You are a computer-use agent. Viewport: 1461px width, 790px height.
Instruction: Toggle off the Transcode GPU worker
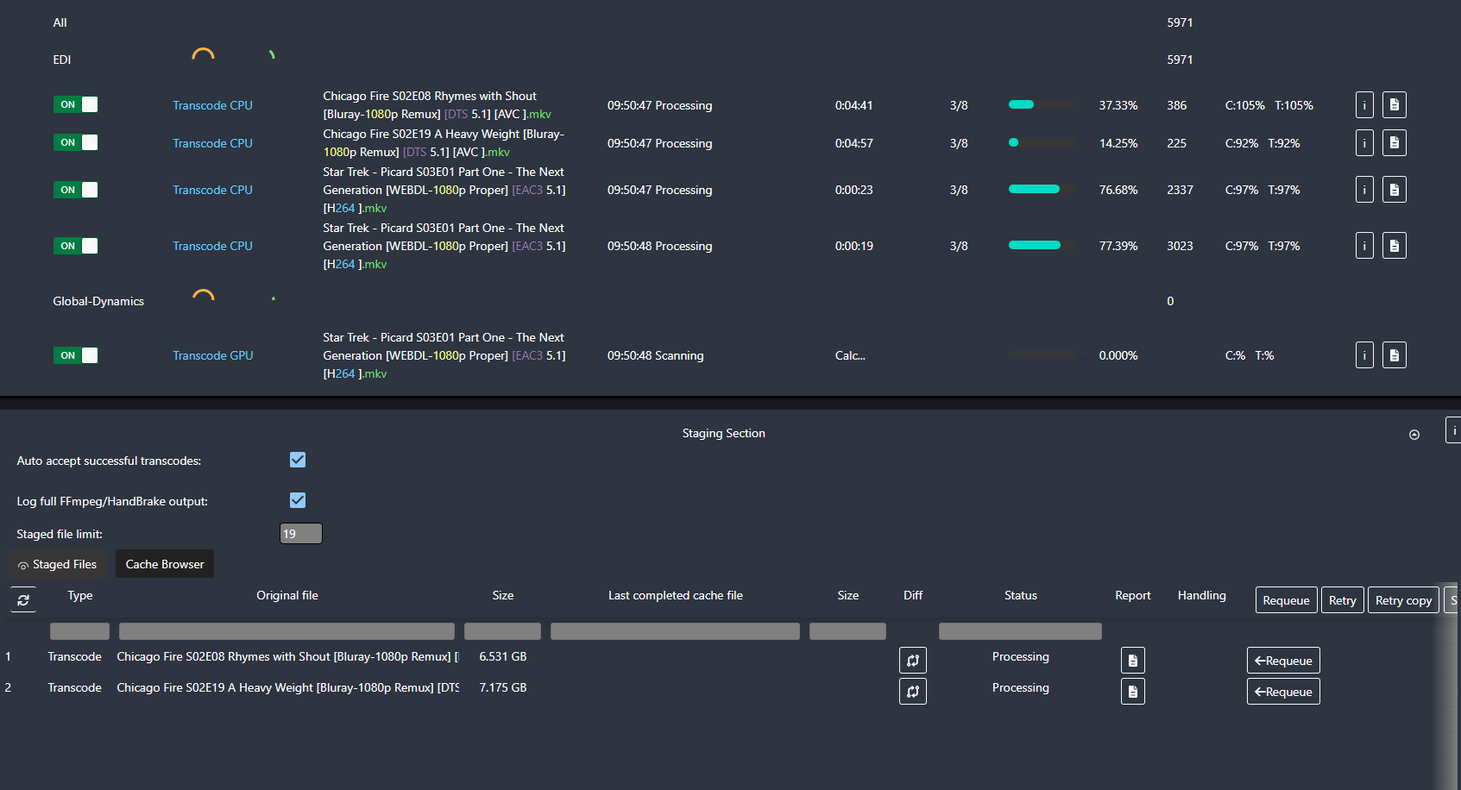75,354
